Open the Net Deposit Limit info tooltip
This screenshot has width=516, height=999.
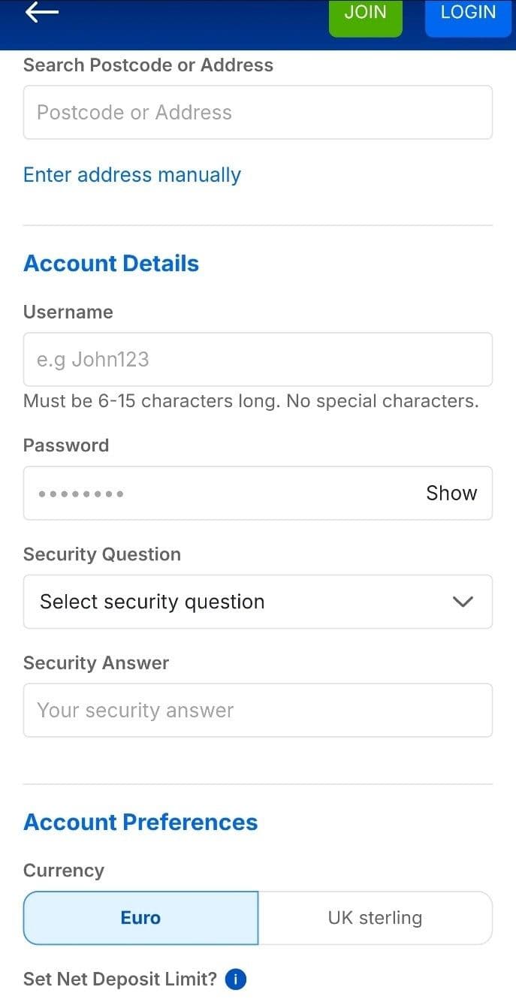point(234,979)
